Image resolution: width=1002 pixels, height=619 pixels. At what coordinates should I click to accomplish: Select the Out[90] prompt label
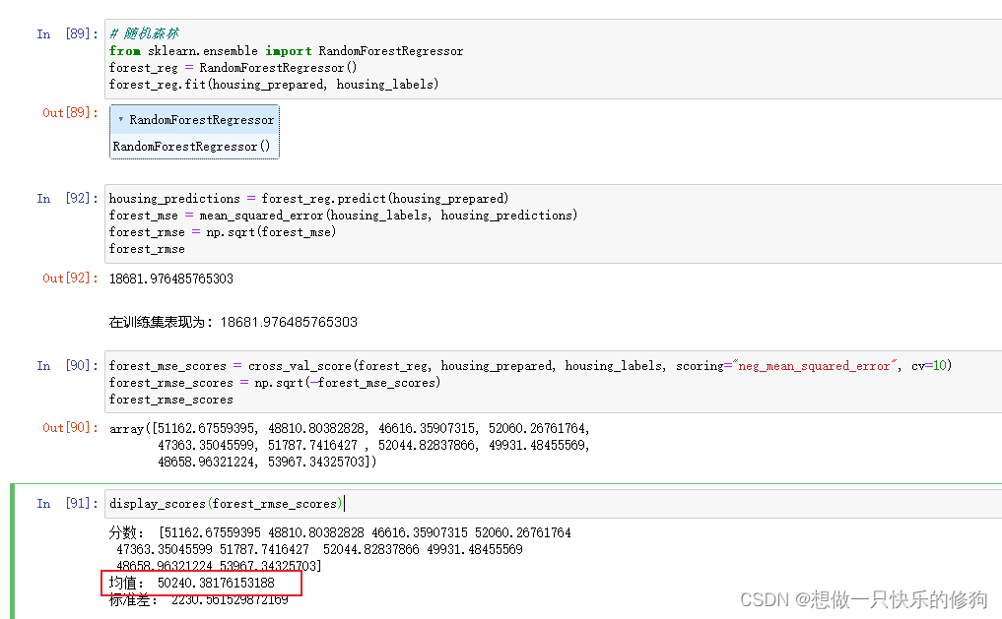[x=70, y=427]
